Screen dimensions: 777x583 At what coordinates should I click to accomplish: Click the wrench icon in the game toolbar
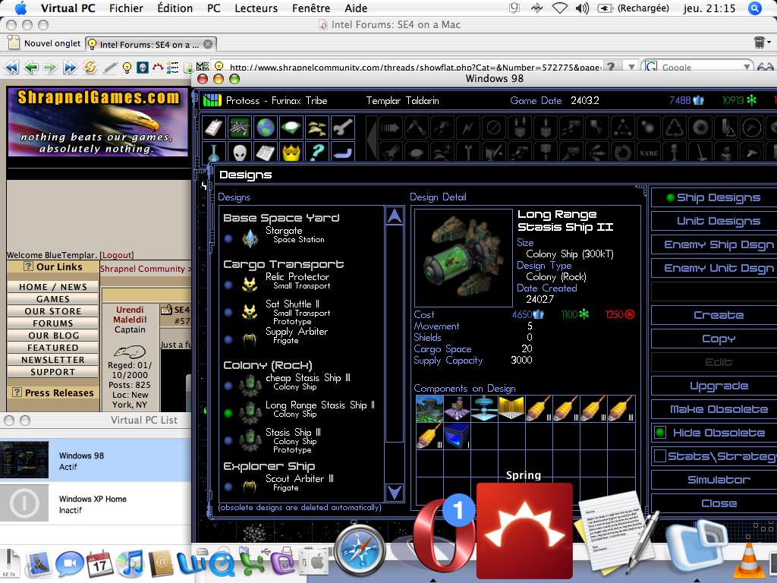[x=343, y=127]
